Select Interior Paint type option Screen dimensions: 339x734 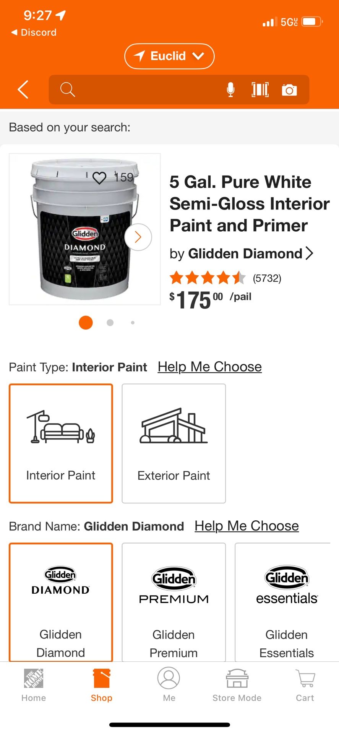pyautogui.click(x=61, y=443)
